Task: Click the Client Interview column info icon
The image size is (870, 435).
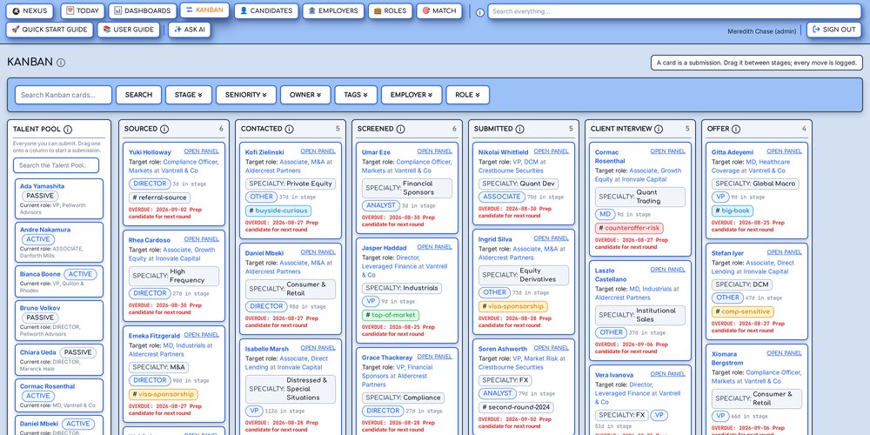Action: pos(658,129)
